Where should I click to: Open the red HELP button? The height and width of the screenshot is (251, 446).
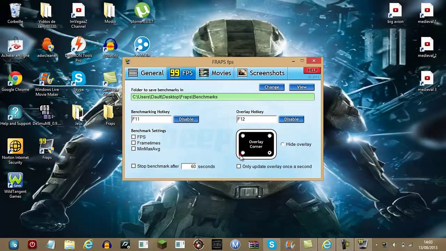pyautogui.click(x=312, y=70)
